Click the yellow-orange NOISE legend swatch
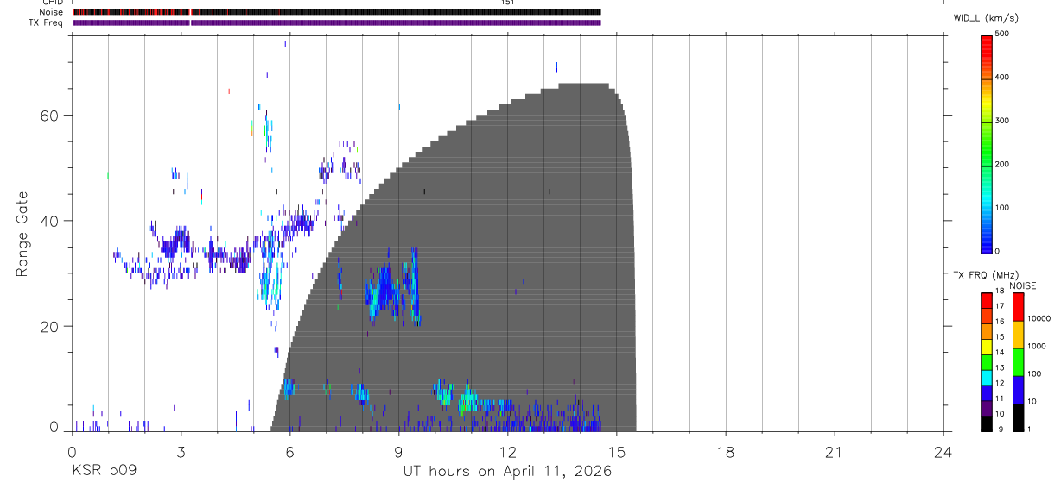The width and height of the screenshot is (1061, 489). [x=1018, y=335]
